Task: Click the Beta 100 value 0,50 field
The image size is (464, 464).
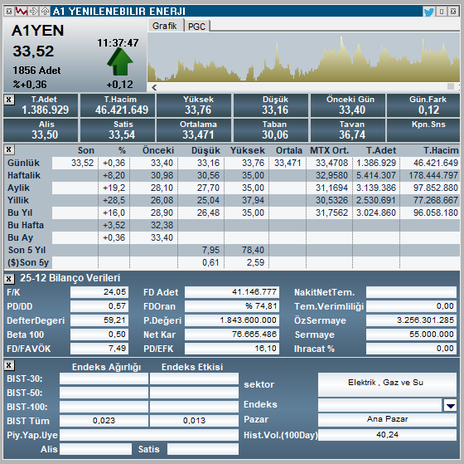Action: pos(99,335)
